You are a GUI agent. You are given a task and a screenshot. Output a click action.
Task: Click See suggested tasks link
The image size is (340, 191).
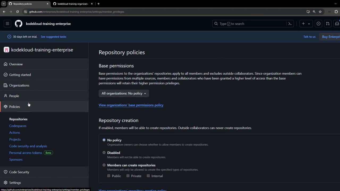click(x=53, y=37)
